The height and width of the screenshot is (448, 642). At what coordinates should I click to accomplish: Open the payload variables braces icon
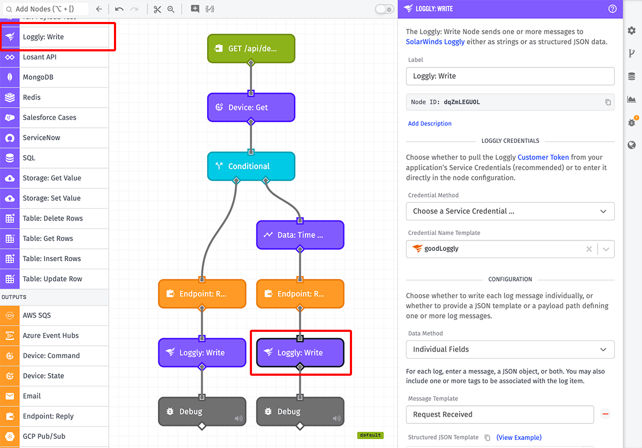pyautogui.click(x=210, y=9)
